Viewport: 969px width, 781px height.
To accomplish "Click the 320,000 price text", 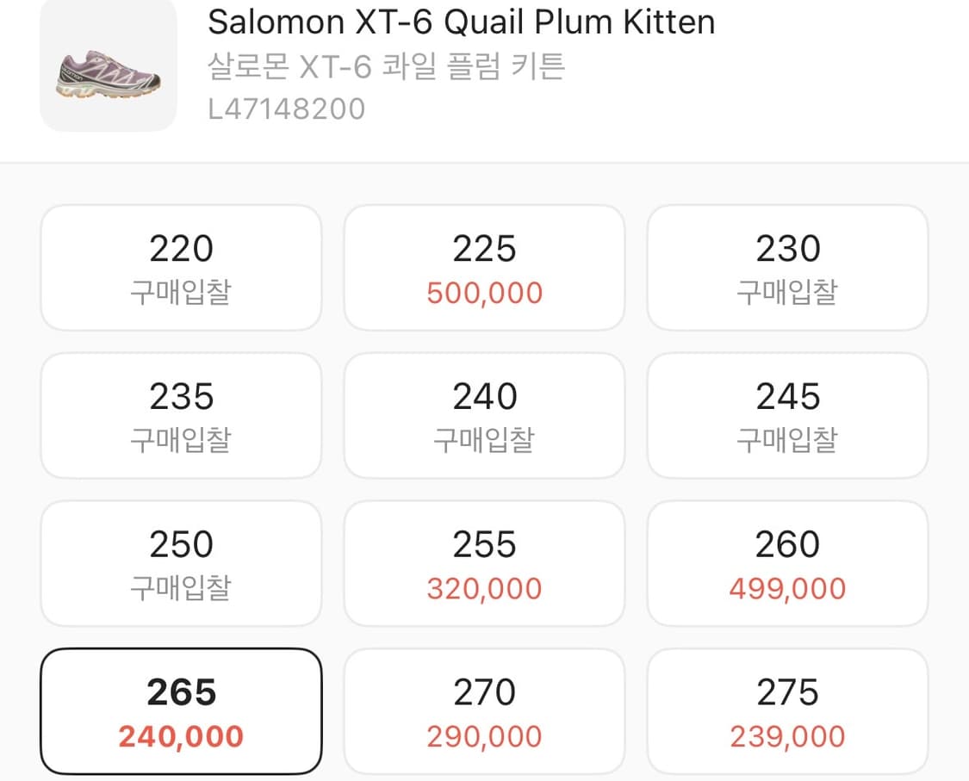I will [484, 590].
